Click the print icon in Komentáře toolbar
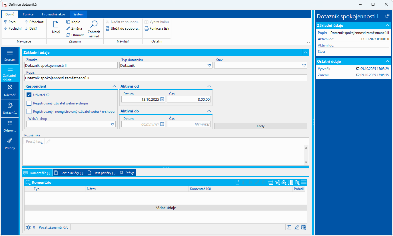 (270, 182)
